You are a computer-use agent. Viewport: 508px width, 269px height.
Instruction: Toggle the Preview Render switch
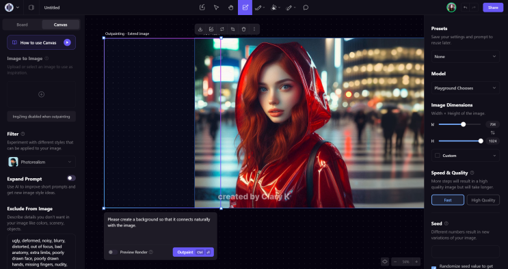click(x=112, y=252)
